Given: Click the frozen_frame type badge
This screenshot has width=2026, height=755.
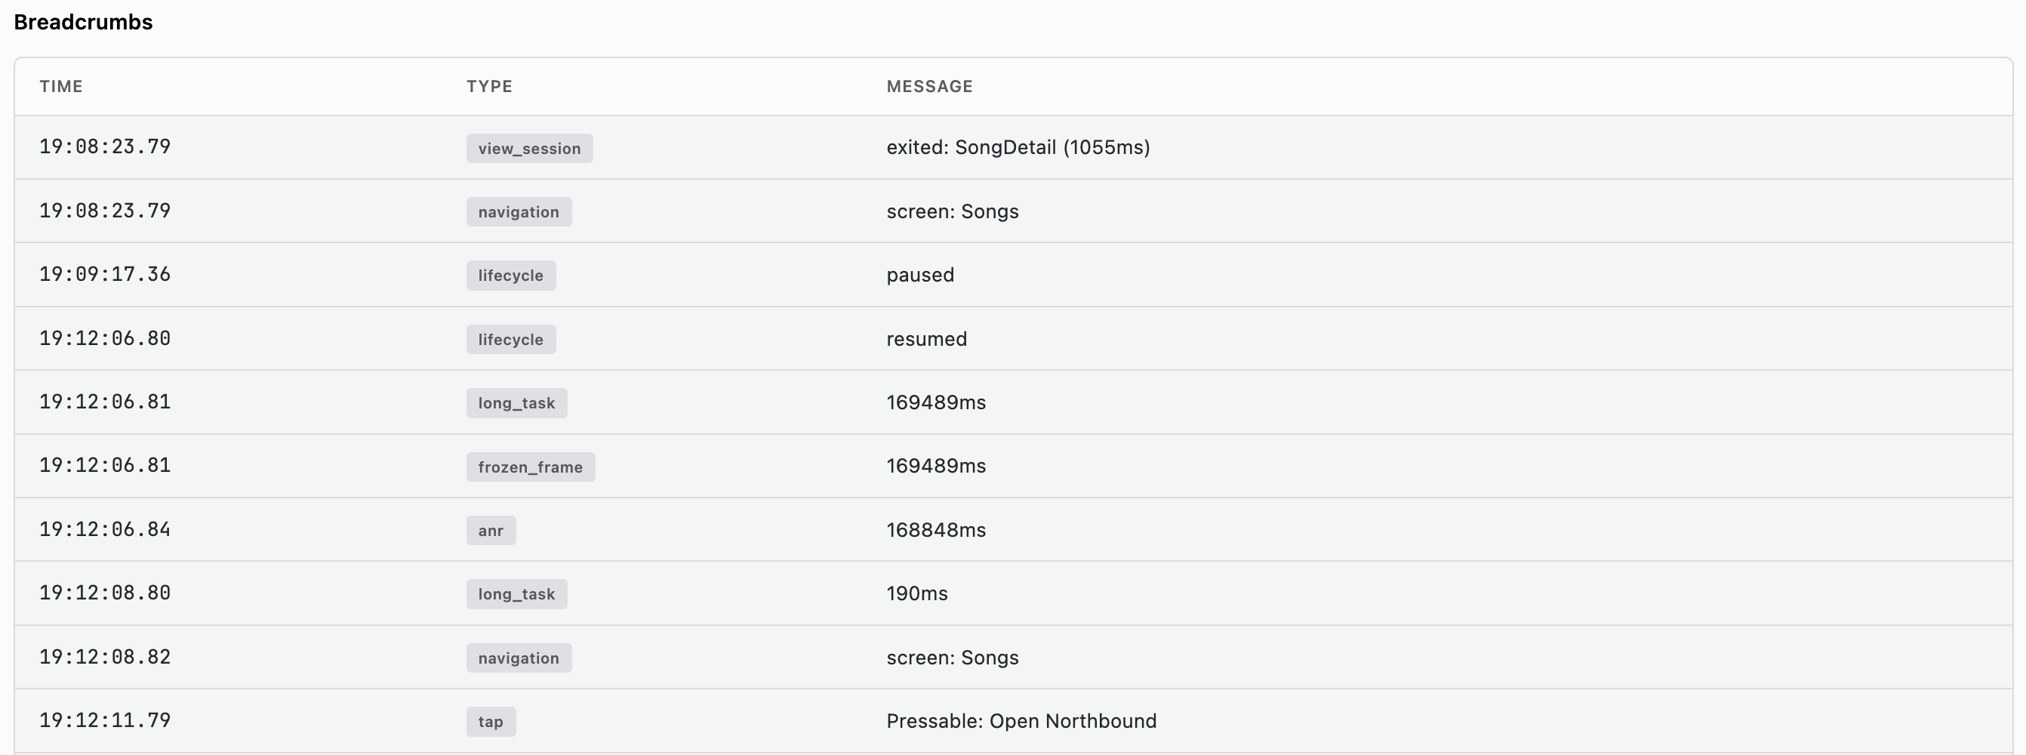Looking at the screenshot, I should 531,467.
